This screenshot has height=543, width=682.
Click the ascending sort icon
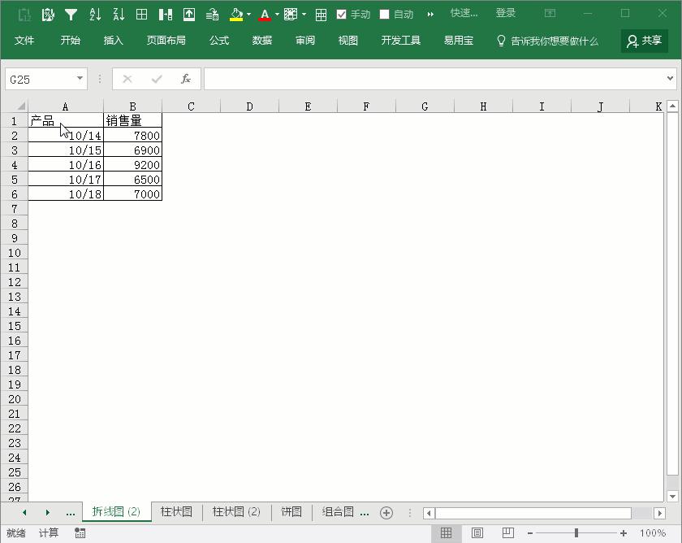95,13
